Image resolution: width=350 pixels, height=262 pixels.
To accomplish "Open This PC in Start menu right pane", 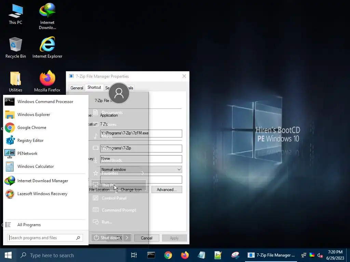I will pyautogui.click(x=119, y=185).
